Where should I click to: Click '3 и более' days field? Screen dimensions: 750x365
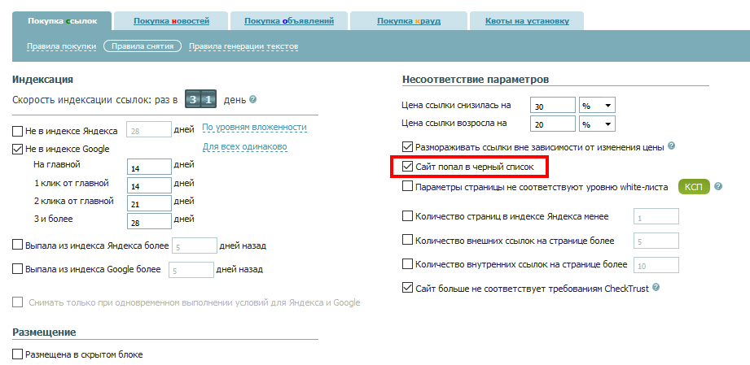point(150,221)
